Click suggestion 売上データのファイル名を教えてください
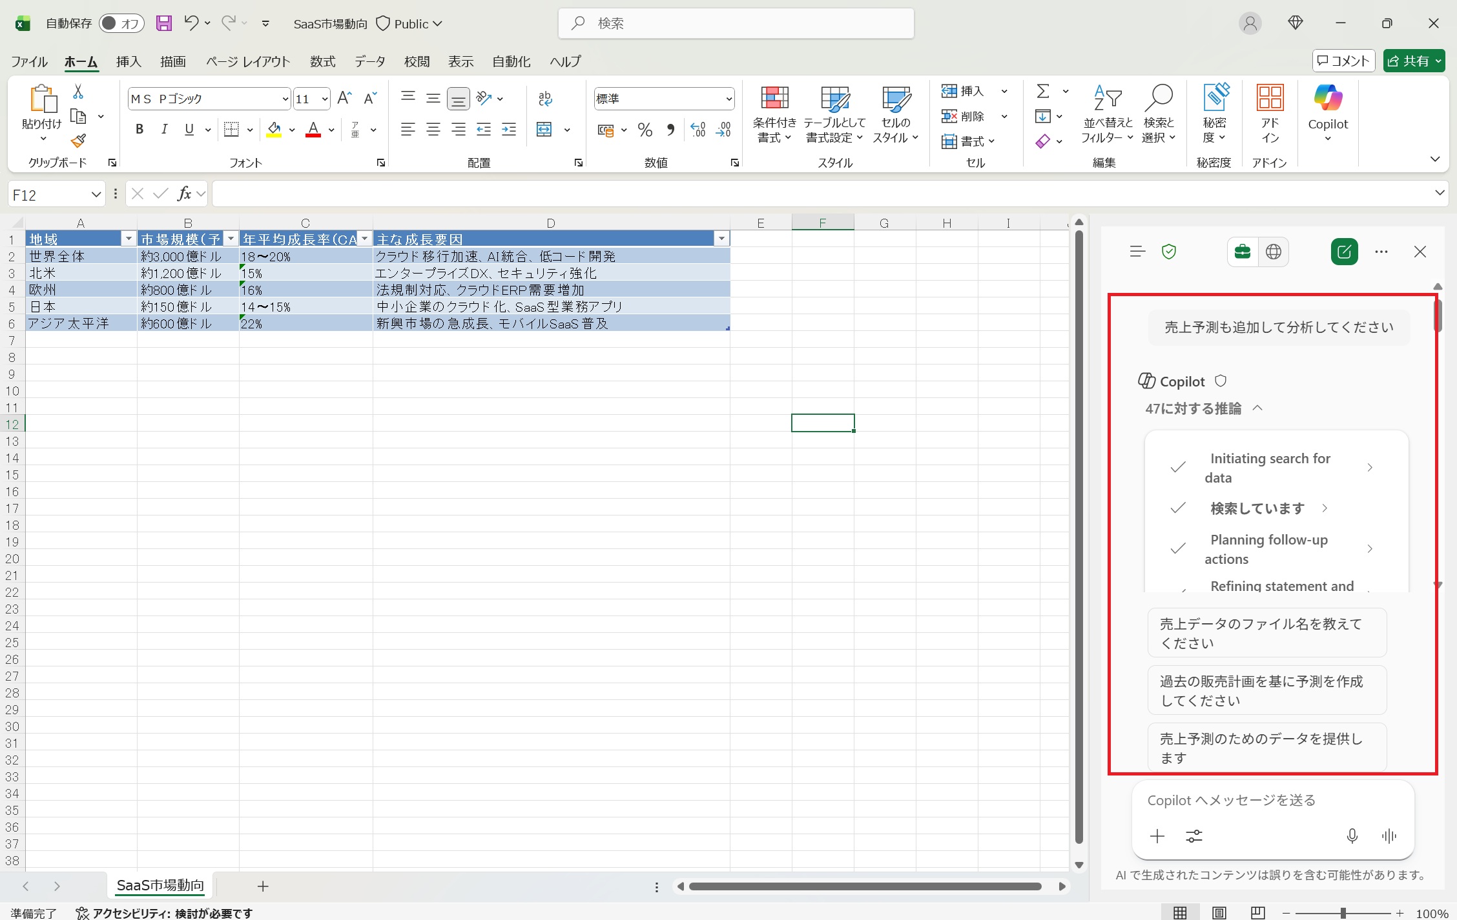Image resolution: width=1457 pixels, height=920 pixels. 1266,633
